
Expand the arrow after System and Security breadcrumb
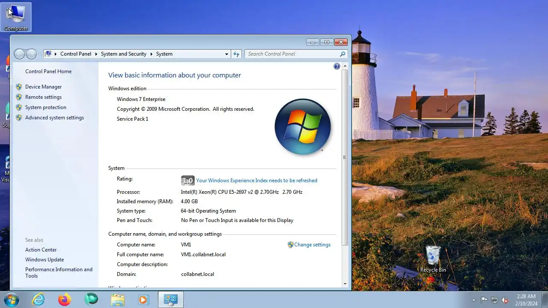pyautogui.click(x=152, y=54)
